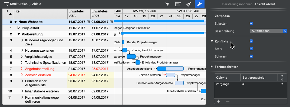Select the Technische Spezifikationen Gantt bar
Viewport: 290px width, 107px height.
coord(138,62)
